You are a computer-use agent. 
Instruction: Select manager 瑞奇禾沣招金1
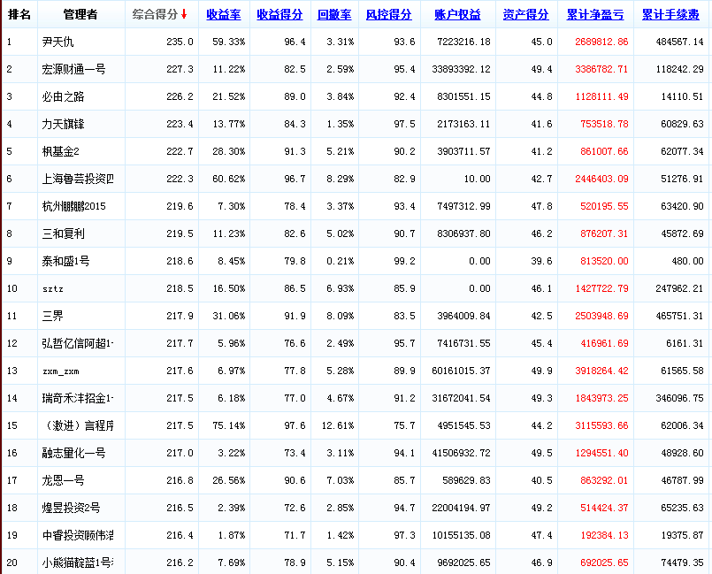coord(78,398)
